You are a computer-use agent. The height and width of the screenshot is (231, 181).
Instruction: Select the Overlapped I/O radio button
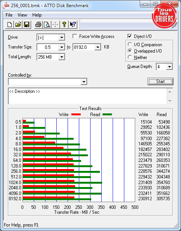(130, 51)
